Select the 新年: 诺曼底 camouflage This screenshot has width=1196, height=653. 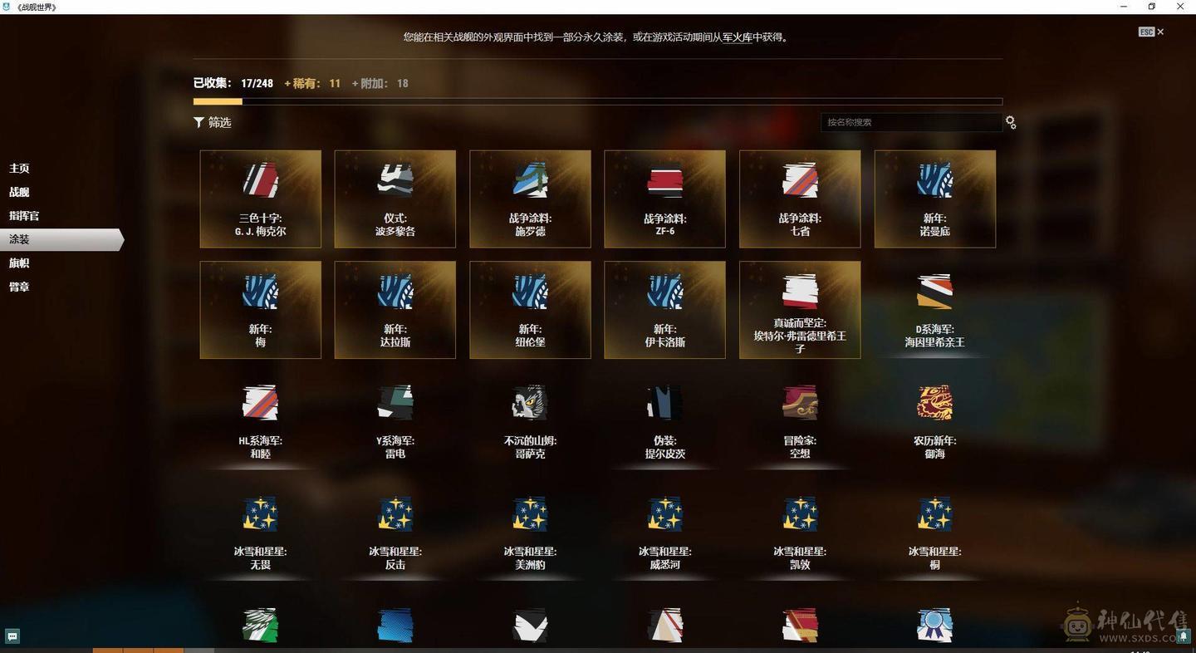(935, 199)
